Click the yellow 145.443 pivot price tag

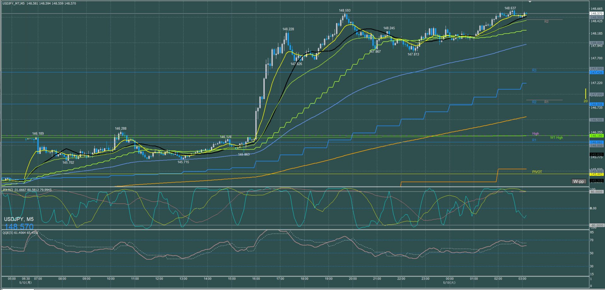[x=596, y=174]
